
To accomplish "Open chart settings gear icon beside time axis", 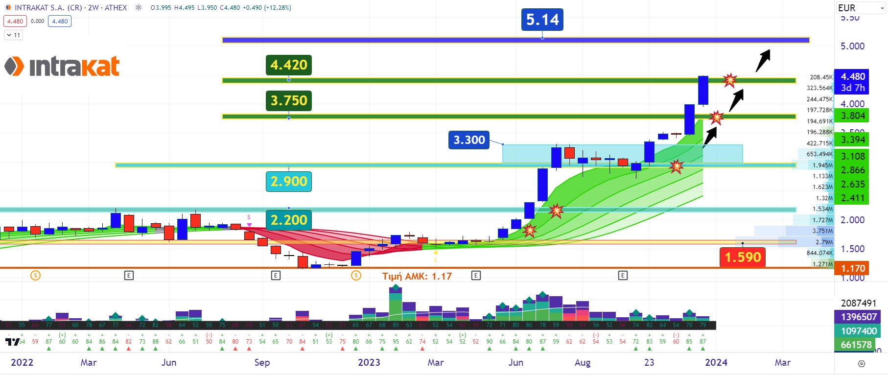I will (x=862, y=363).
